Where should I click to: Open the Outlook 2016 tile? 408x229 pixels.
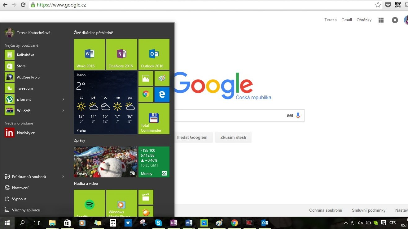[154, 54]
